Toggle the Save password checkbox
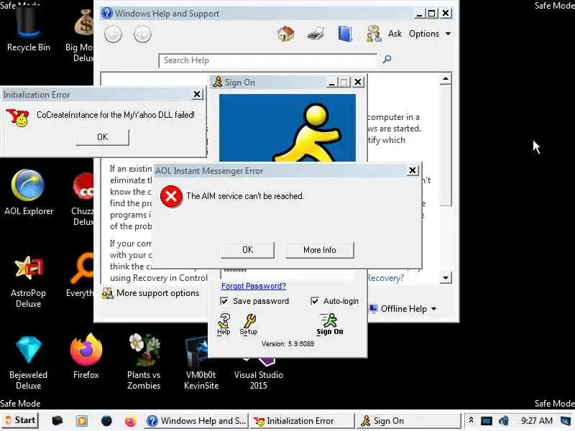575x431 pixels. tap(224, 301)
